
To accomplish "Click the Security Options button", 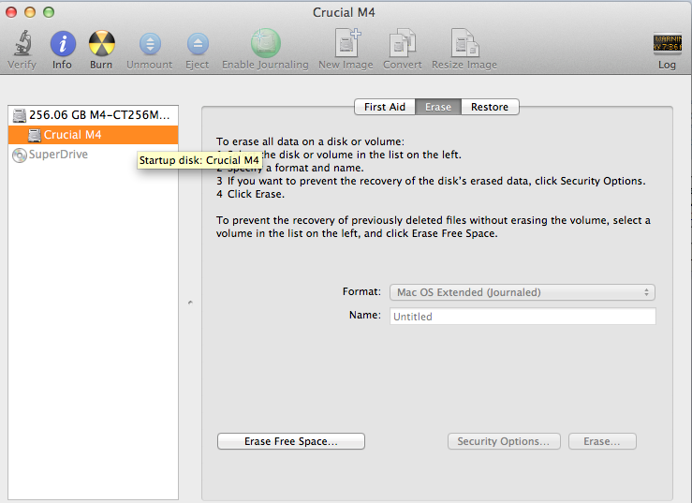I will pos(504,441).
